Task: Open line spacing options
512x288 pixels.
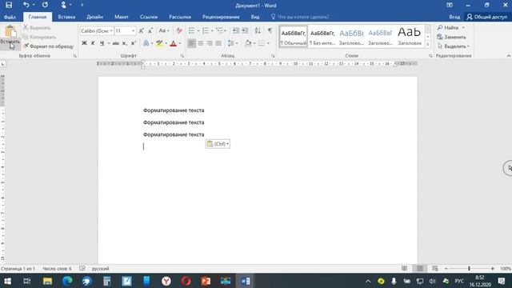Action: coord(233,43)
